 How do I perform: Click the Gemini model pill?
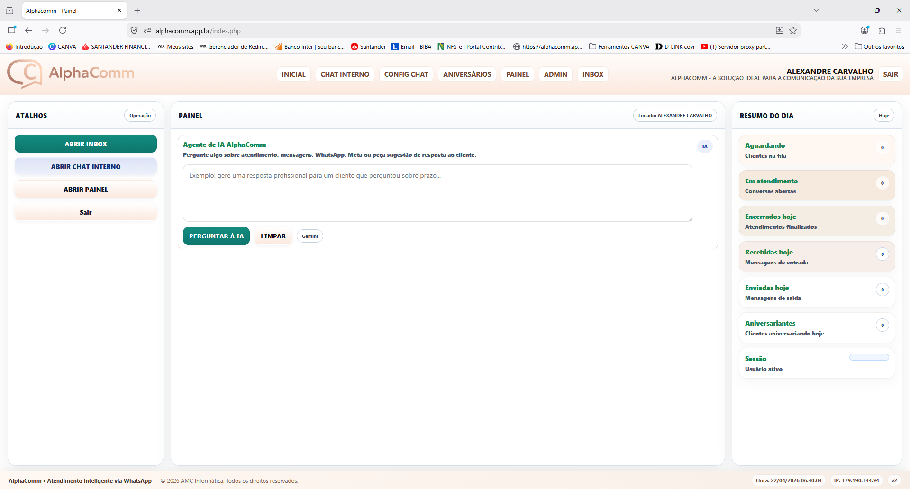click(x=309, y=236)
